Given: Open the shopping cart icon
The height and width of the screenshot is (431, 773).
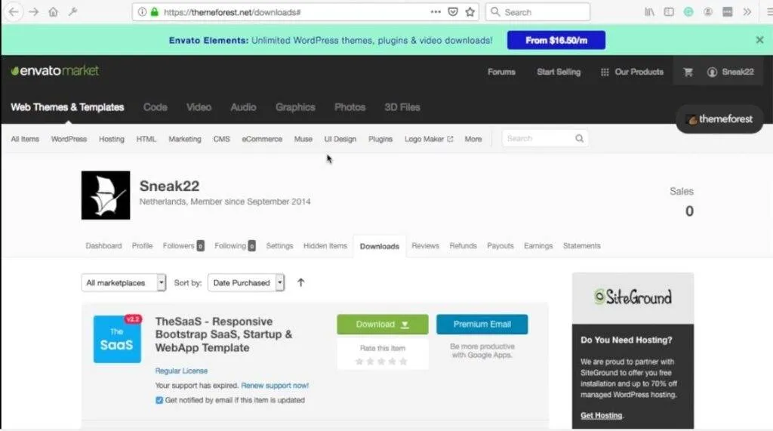Looking at the screenshot, I should (688, 72).
